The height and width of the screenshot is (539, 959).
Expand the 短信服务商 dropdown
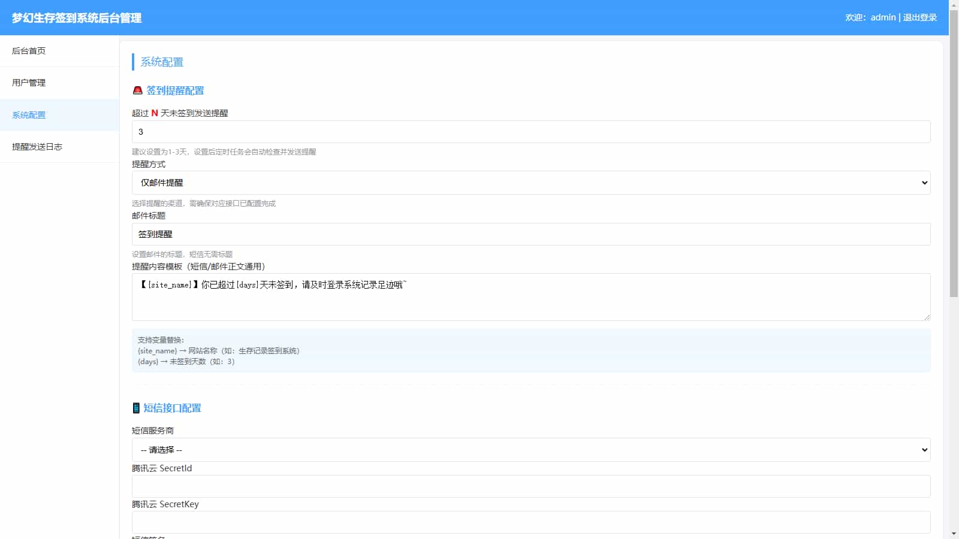[530, 450]
